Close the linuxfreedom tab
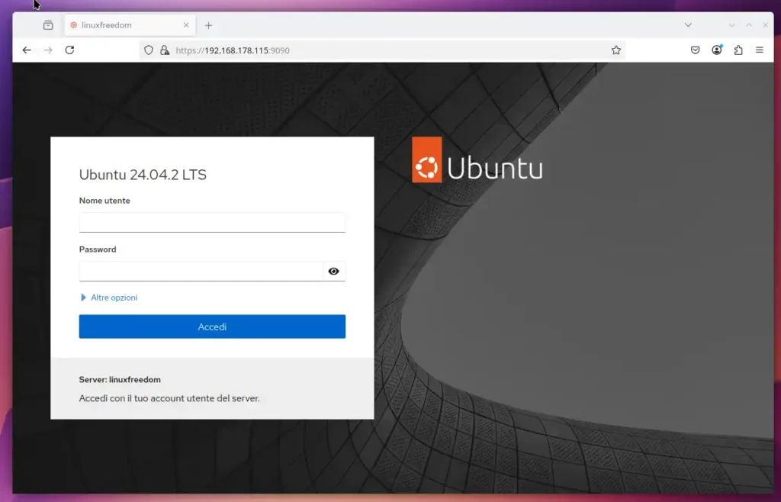The width and height of the screenshot is (781, 502). 186,25
